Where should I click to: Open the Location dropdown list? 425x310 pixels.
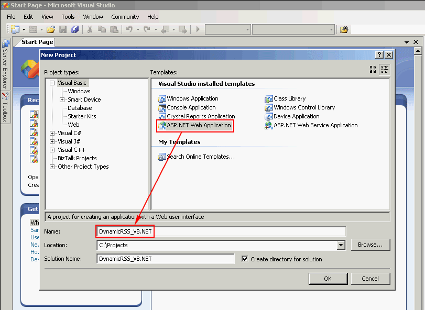pos(341,245)
